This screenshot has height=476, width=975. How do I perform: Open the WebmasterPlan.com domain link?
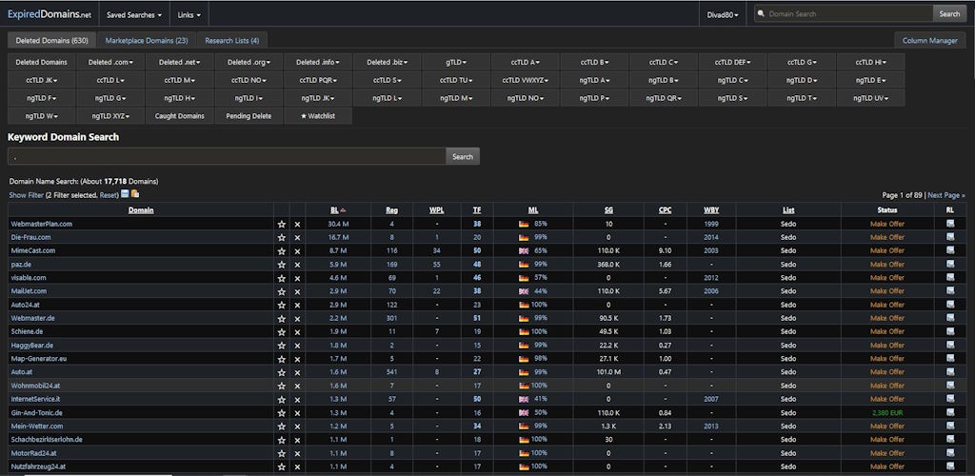pyautogui.click(x=42, y=224)
